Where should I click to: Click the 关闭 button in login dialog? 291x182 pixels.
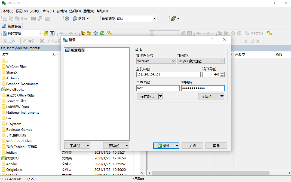tap(192, 145)
